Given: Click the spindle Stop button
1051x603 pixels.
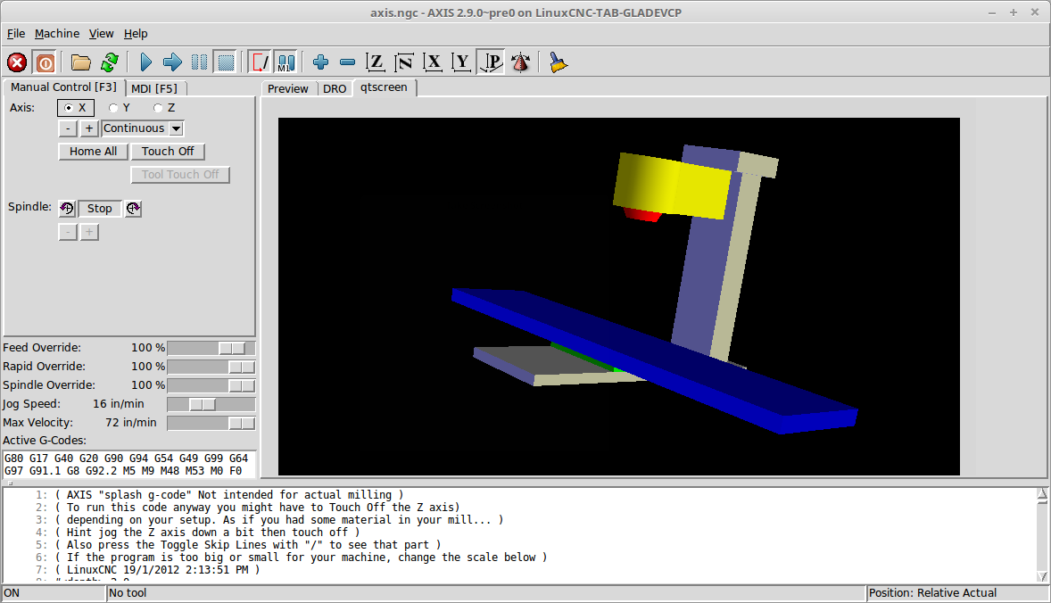Looking at the screenshot, I should click(x=100, y=209).
